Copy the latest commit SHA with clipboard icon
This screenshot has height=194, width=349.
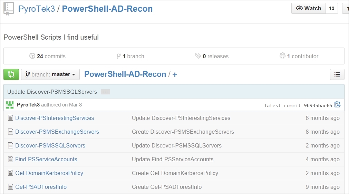337,104
